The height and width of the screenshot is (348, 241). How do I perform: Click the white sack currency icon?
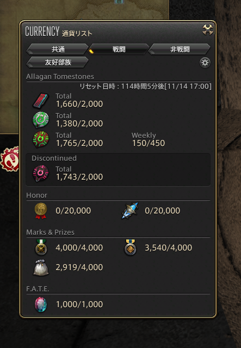tap(41, 267)
